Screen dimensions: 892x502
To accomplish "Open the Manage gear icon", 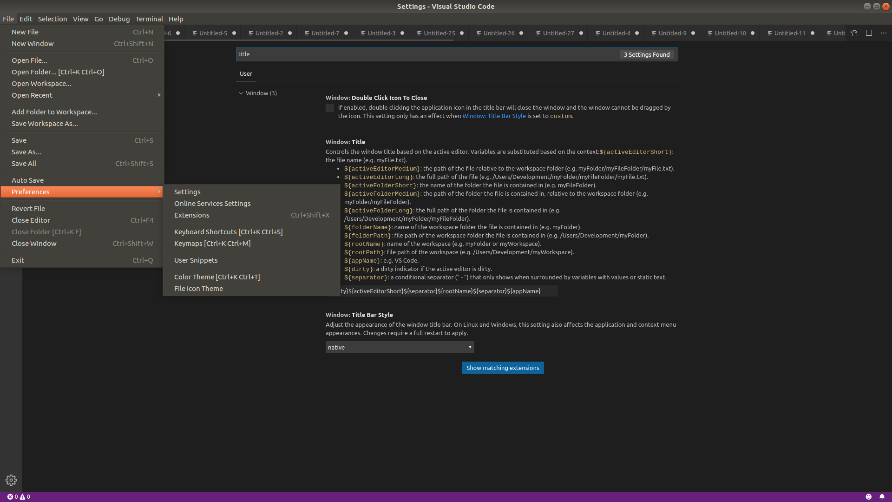I will pos(11,480).
